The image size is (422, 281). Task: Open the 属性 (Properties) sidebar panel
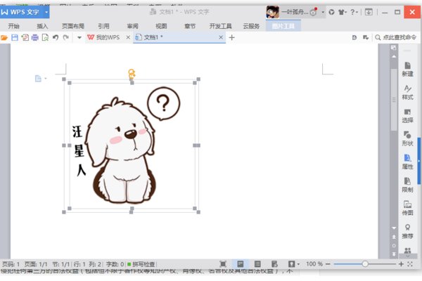coord(407,161)
